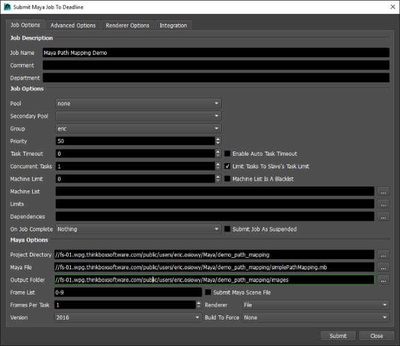Image resolution: width=400 pixels, height=346 pixels.
Task: Click the Department input field
Action: tap(216, 78)
